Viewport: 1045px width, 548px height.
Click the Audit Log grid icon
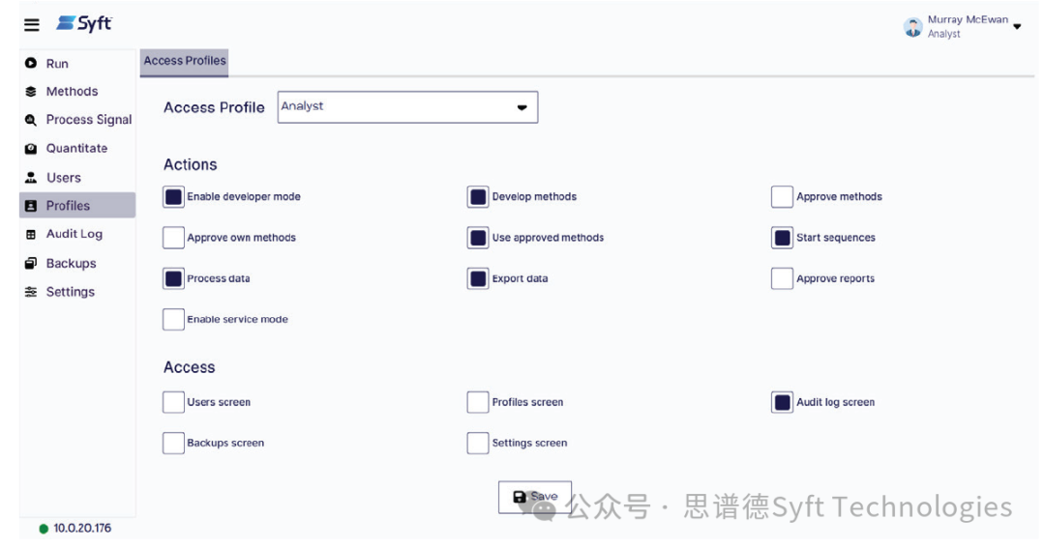31,235
